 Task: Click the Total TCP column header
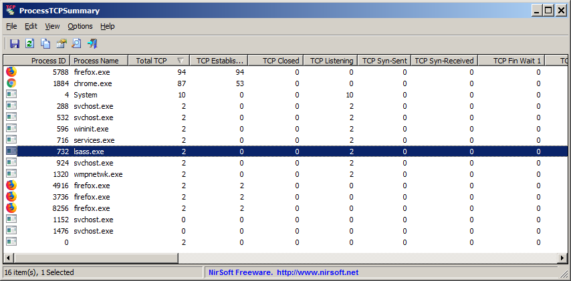click(158, 61)
